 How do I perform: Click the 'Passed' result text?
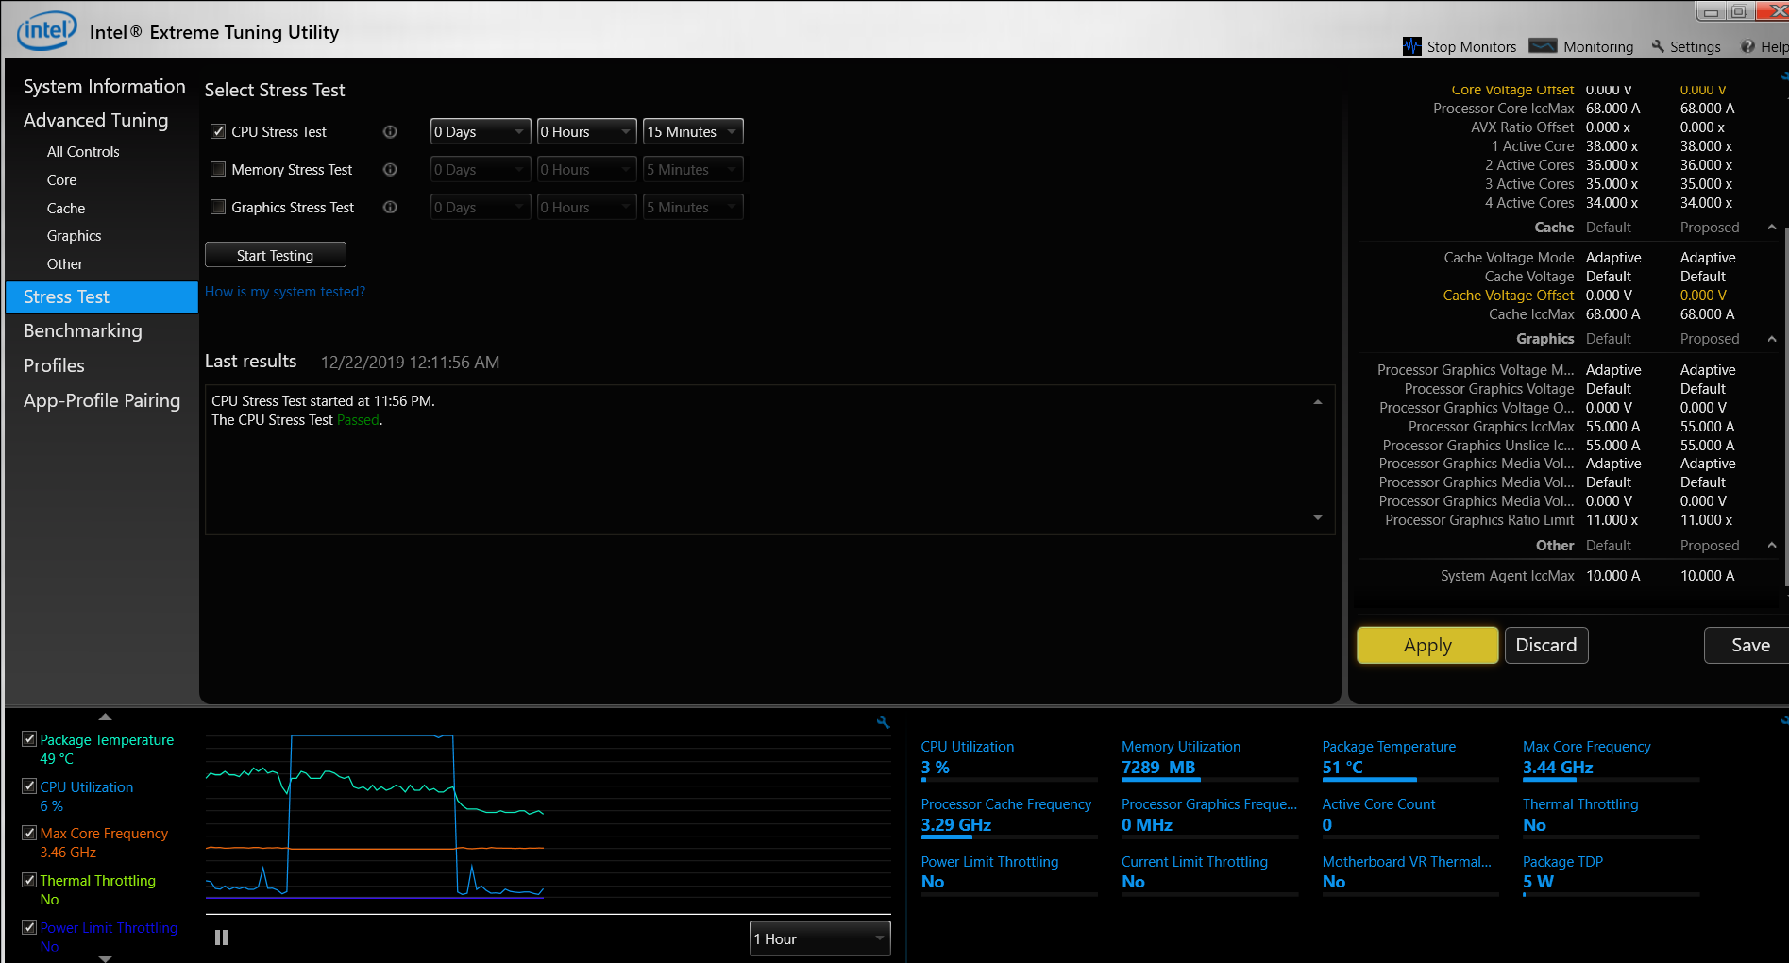click(x=358, y=420)
